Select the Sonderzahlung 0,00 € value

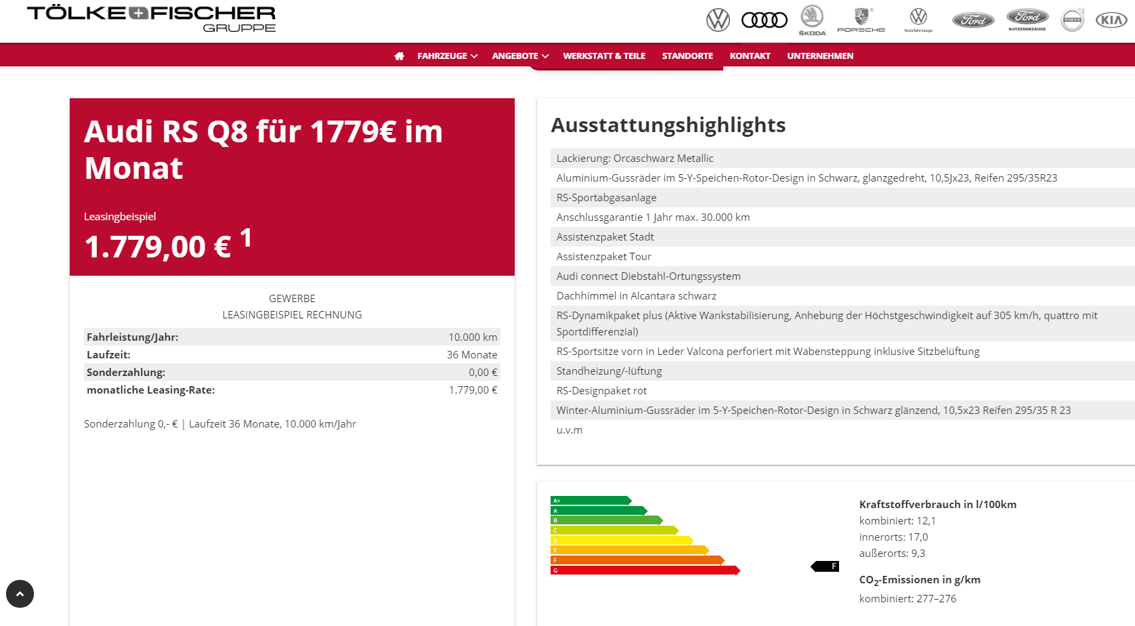(483, 372)
